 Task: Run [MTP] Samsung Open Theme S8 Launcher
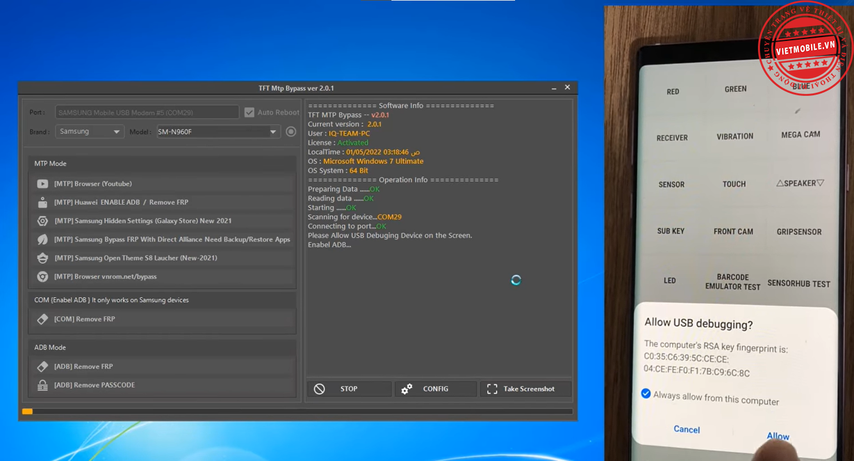click(x=163, y=258)
